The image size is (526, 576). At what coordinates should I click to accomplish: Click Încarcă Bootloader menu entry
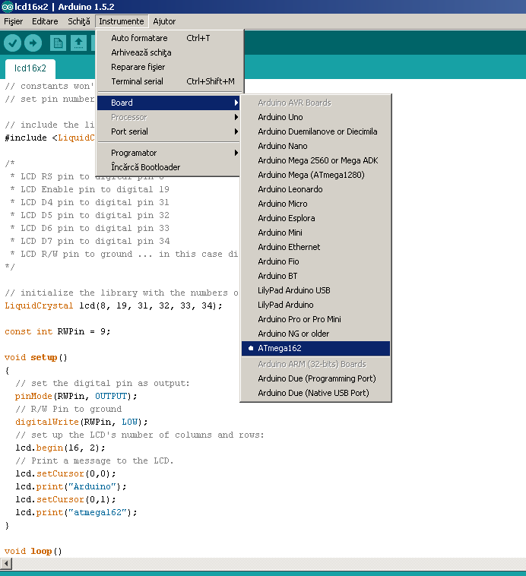pos(168,167)
